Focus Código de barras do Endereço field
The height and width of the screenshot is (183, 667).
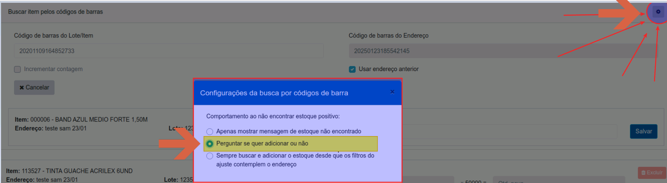503,51
